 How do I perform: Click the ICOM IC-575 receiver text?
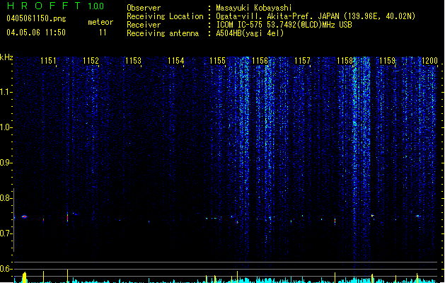pyautogui.click(x=284, y=25)
